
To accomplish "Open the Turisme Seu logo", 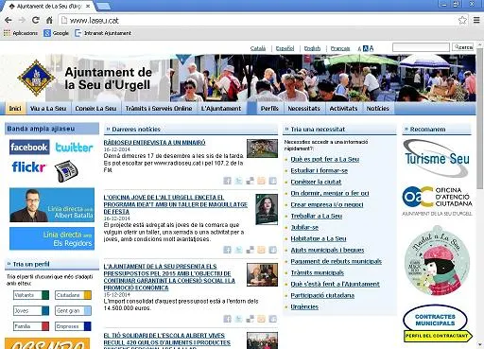I will (437, 158).
